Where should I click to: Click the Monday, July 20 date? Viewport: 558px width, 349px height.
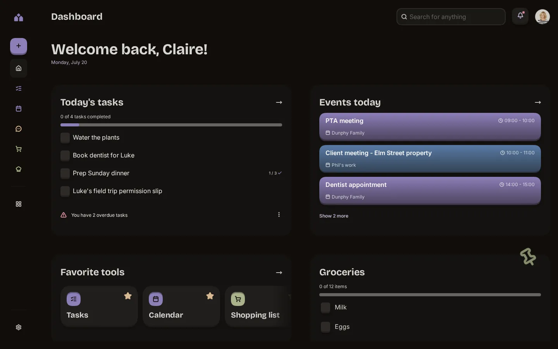click(69, 62)
